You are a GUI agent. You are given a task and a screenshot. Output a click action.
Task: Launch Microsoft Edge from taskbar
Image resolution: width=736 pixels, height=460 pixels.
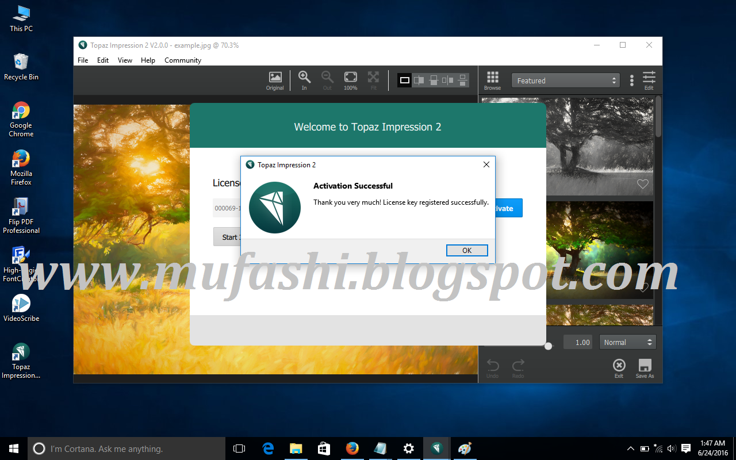point(267,448)
